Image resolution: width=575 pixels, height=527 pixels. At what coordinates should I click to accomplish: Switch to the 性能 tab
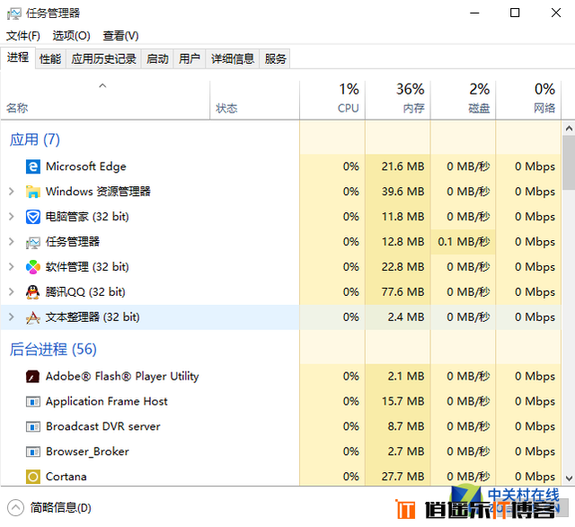50,58
